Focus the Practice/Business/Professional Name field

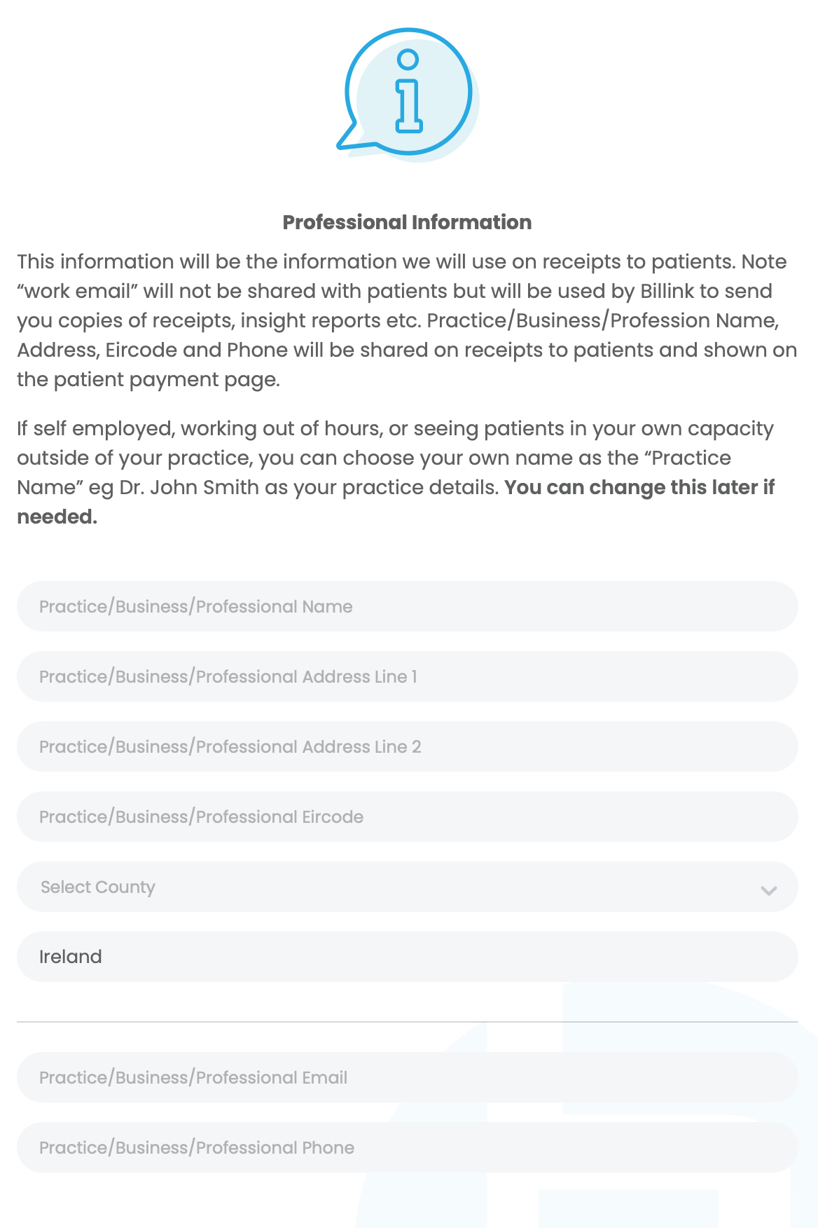(x=406, y=606)
